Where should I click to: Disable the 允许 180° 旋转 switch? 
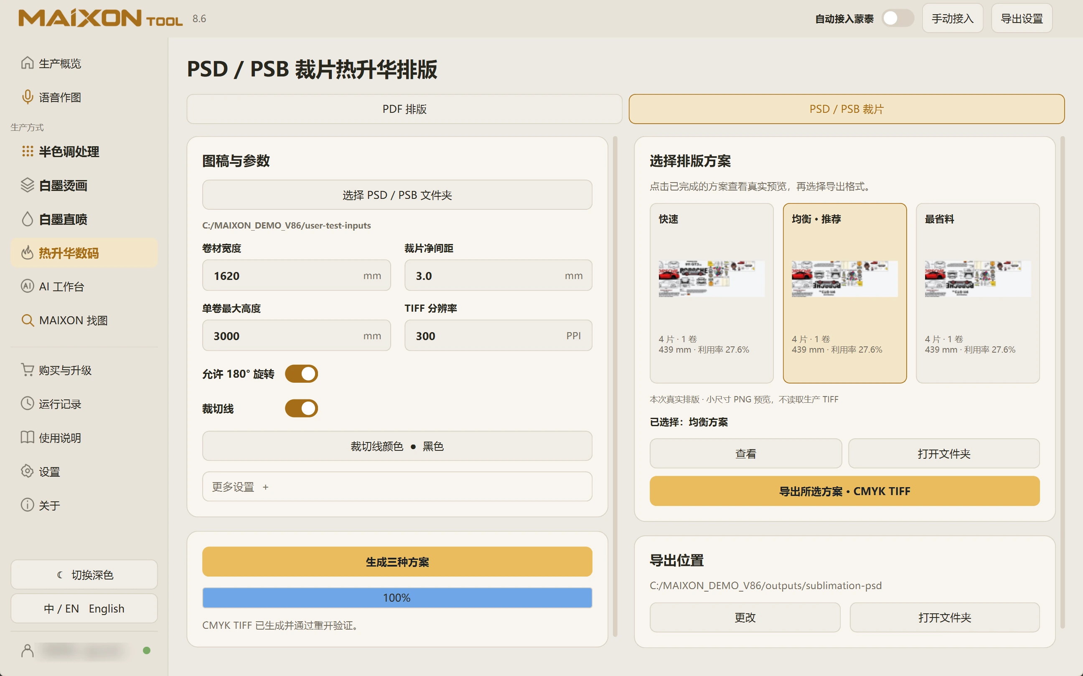[x=301, y=374]
